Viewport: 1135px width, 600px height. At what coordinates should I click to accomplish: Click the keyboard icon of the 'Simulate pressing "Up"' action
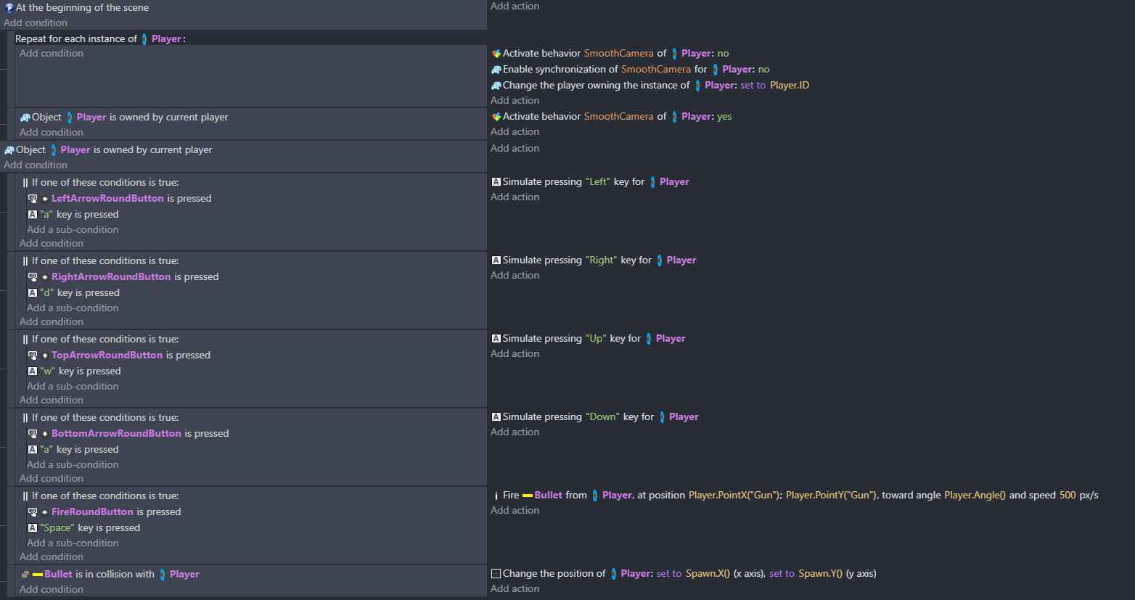pyautogui.click(x=496, y=339)
